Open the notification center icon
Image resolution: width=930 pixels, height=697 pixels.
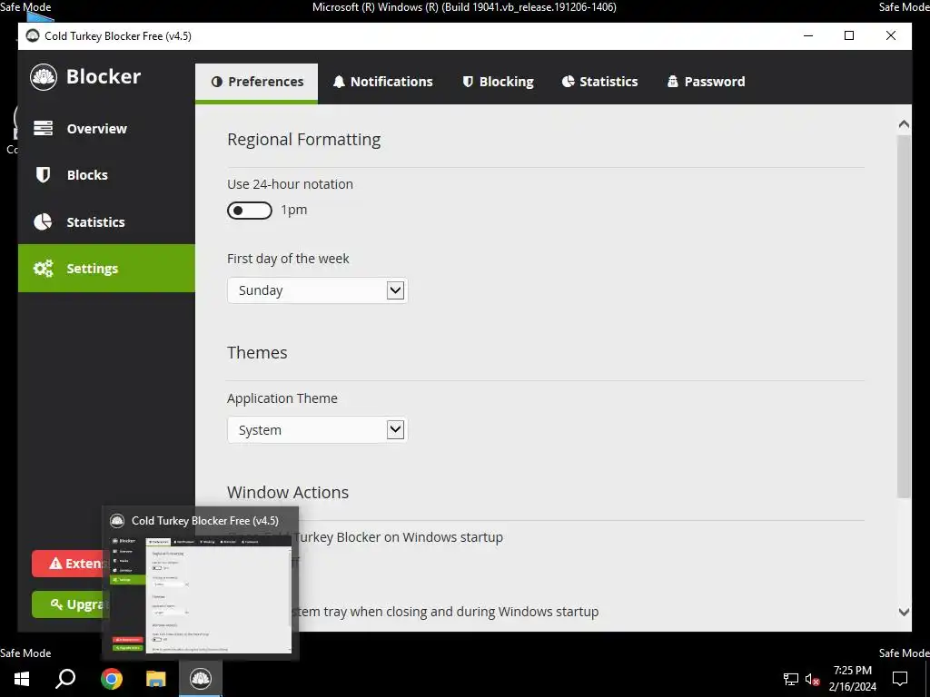[900, 678]
